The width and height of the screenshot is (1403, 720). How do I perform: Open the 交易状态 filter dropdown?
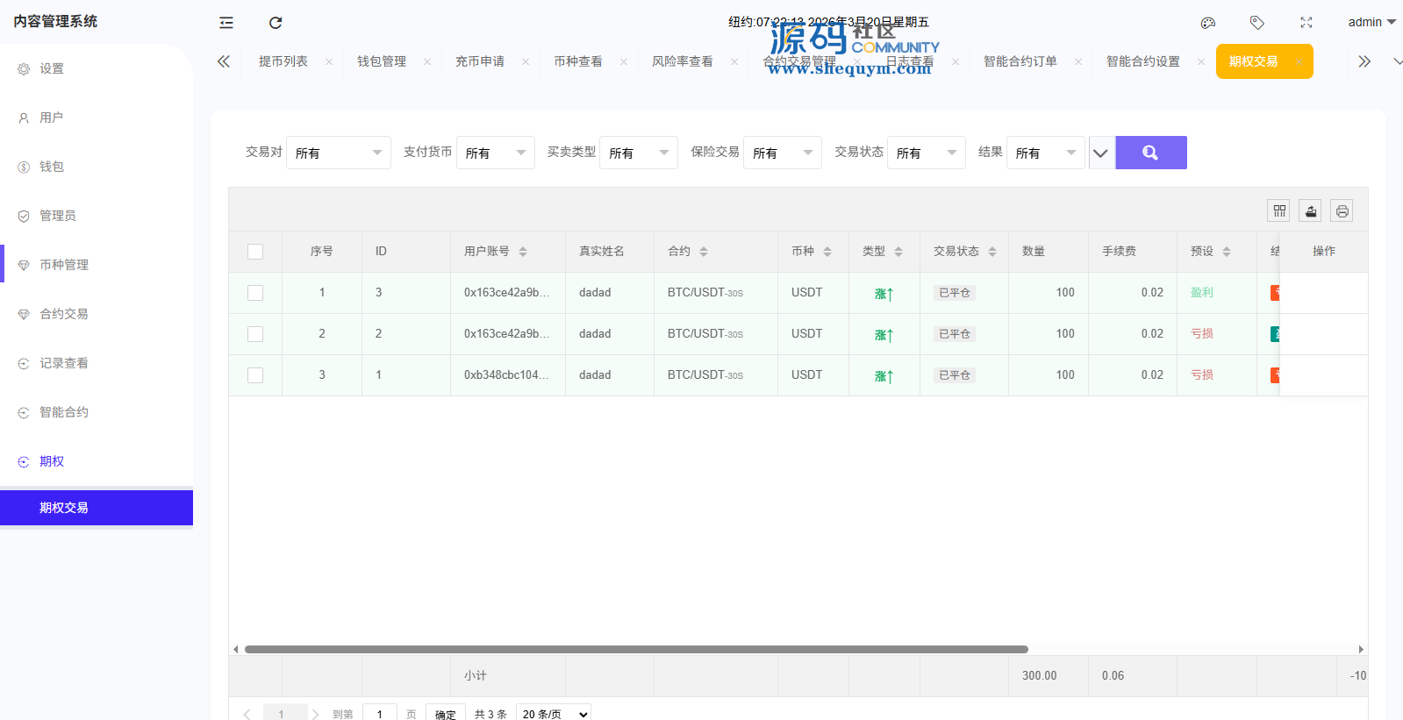(x=926, y=153)
